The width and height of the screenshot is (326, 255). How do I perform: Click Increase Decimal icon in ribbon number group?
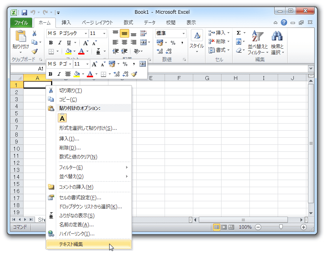[160, 51]
